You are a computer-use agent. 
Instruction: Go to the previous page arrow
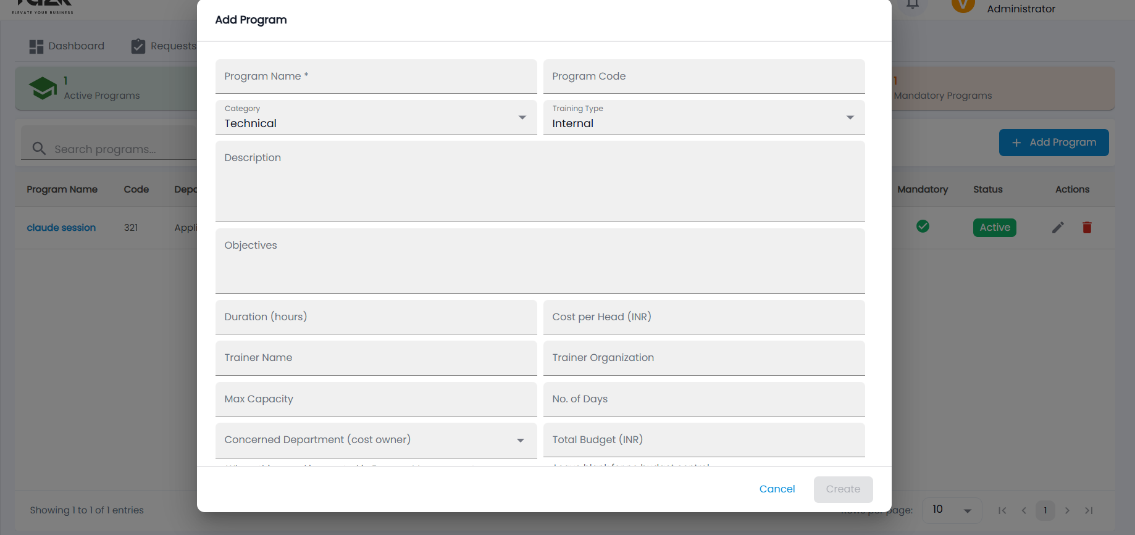click(x=1024, y=510)
